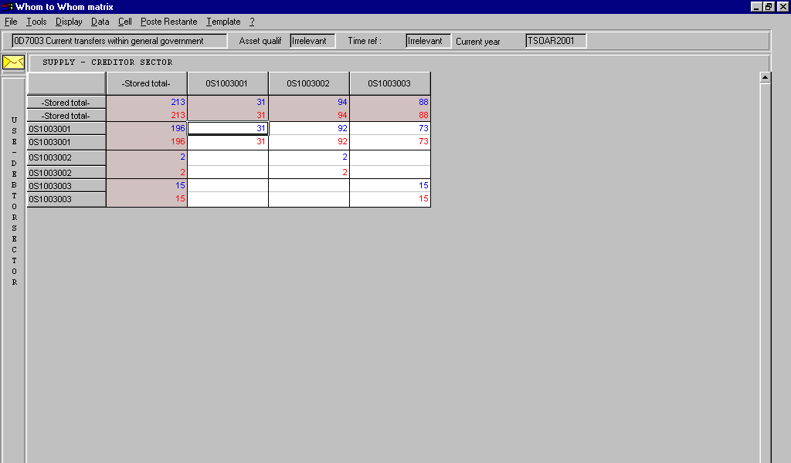The image size is (791, 463).
Task: Select the 0S1003002 column header
Action: (308, 83)
